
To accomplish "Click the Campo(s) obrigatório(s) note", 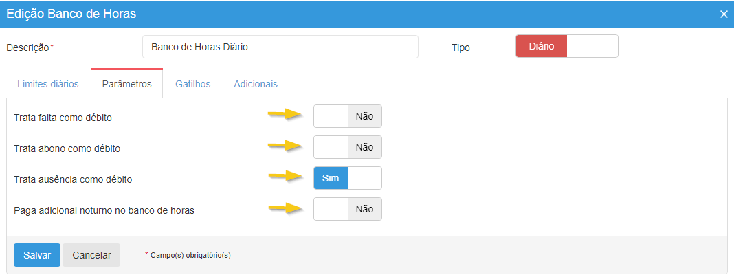I will [x=188, y=255].
